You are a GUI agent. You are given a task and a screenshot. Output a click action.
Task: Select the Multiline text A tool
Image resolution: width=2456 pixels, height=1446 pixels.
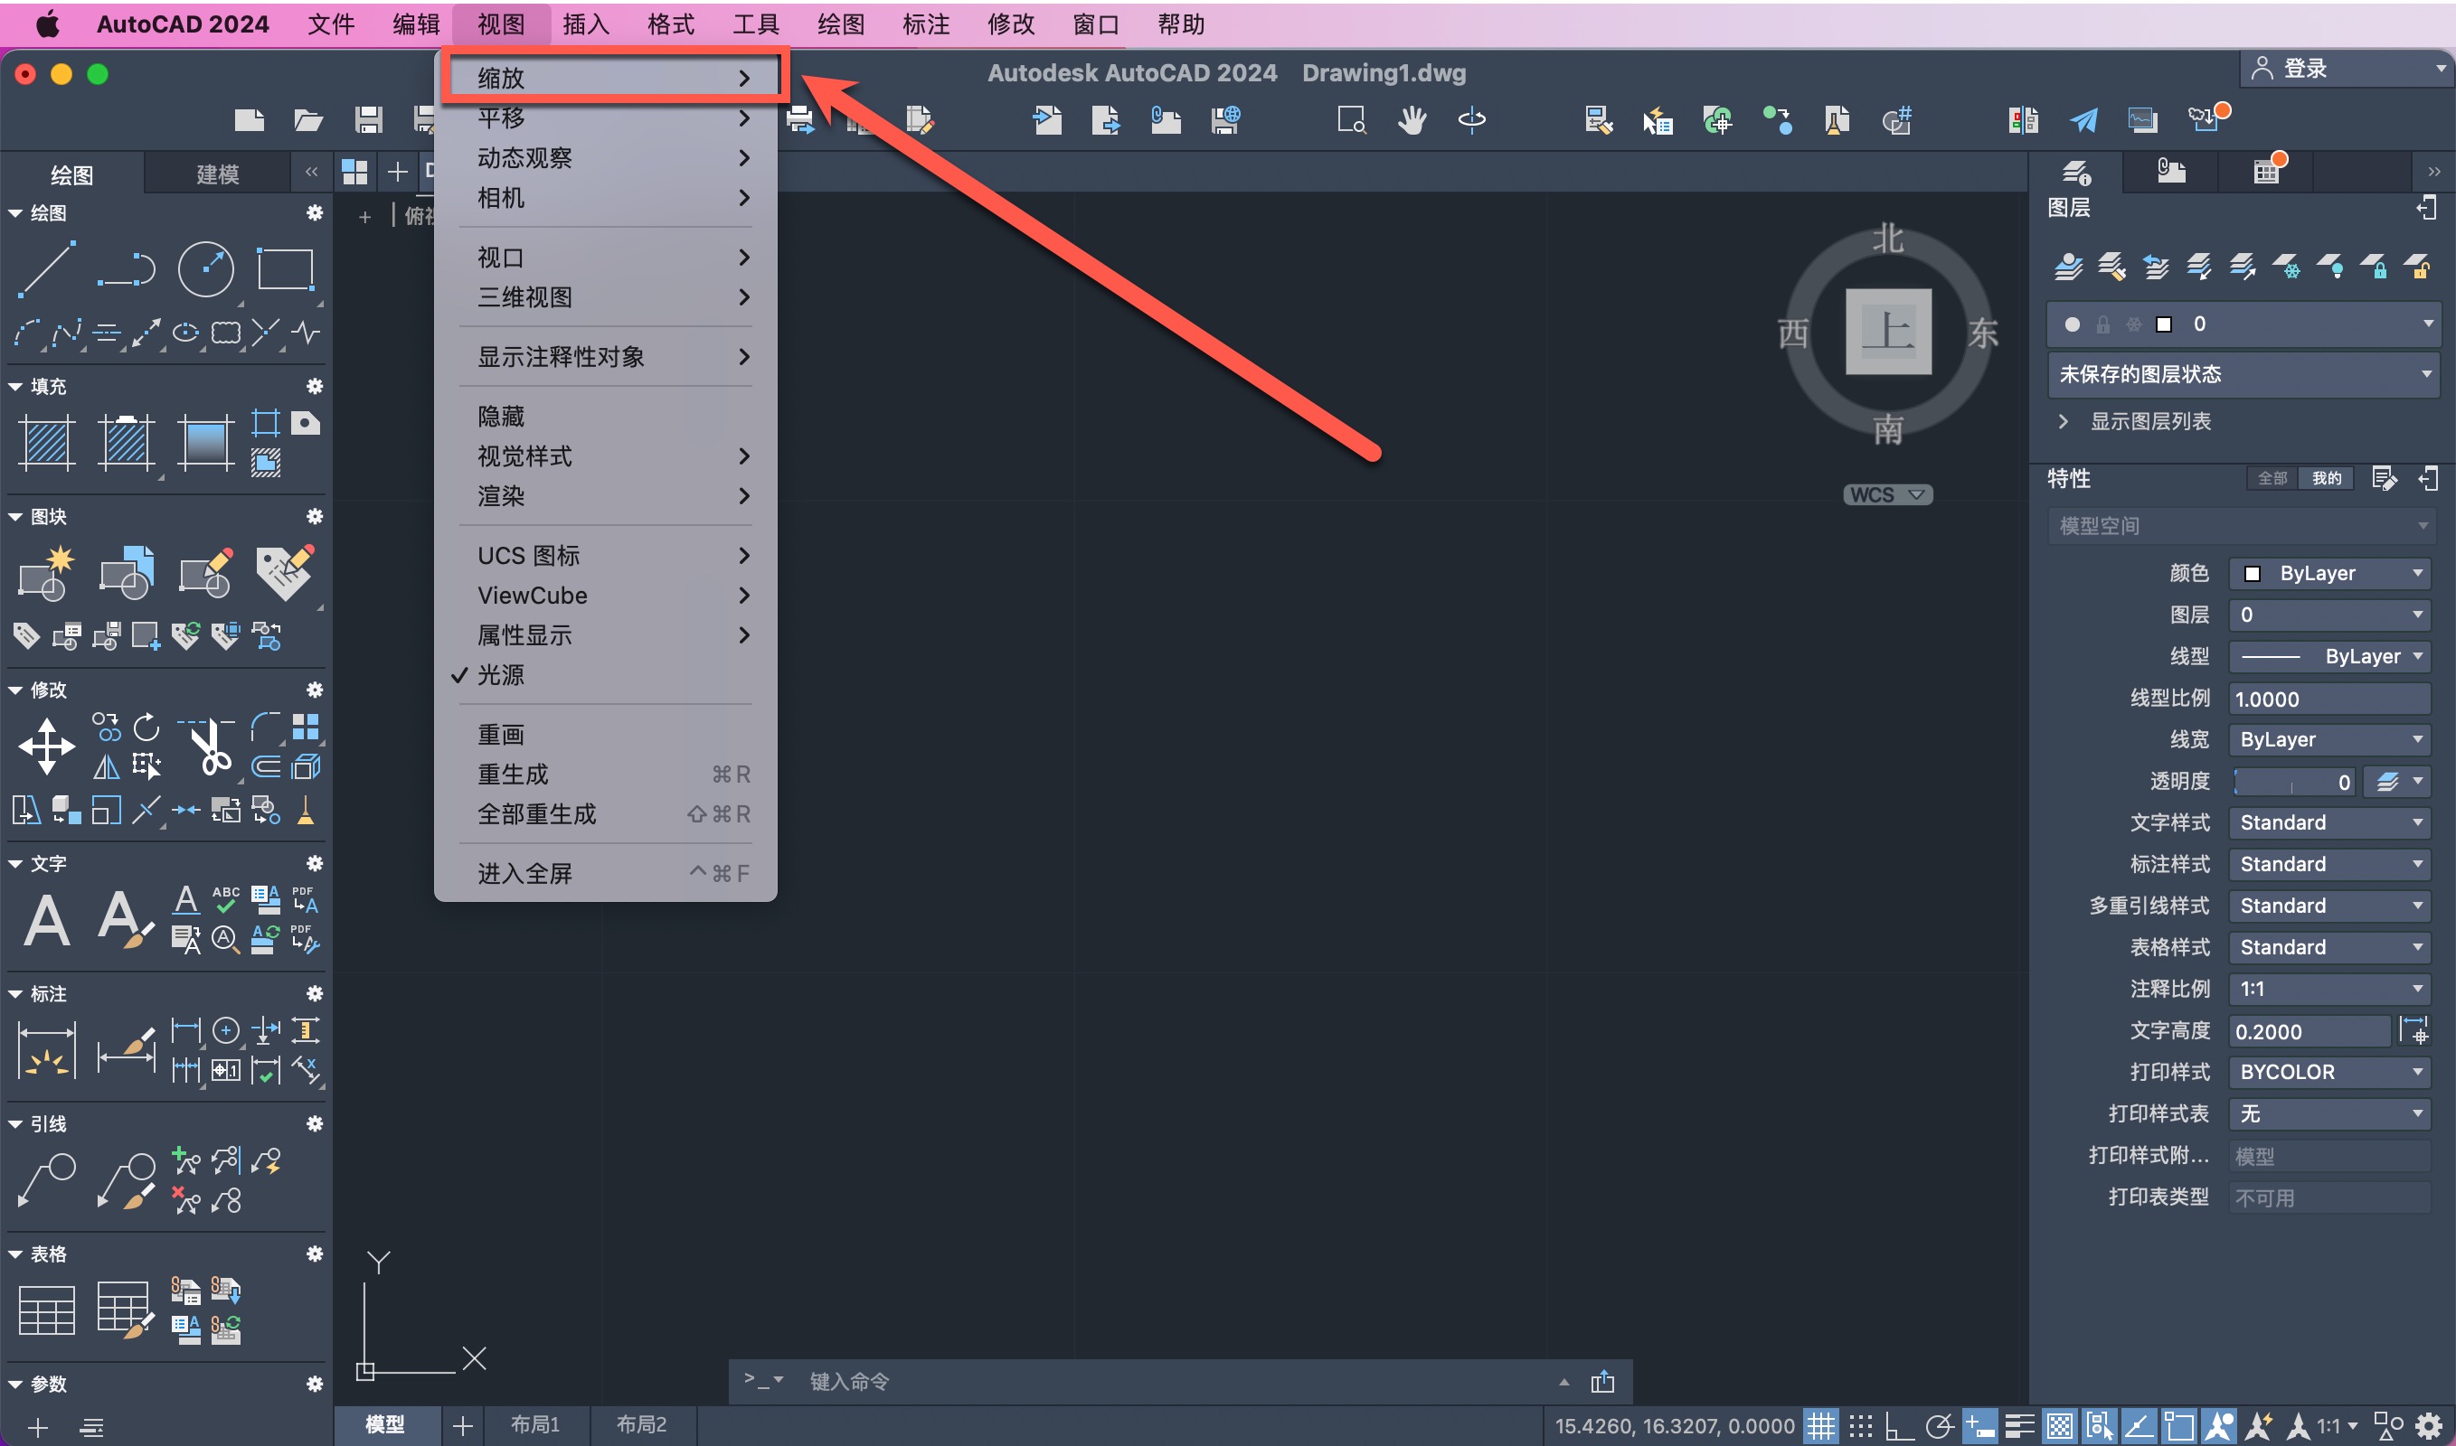pos(47,920)
